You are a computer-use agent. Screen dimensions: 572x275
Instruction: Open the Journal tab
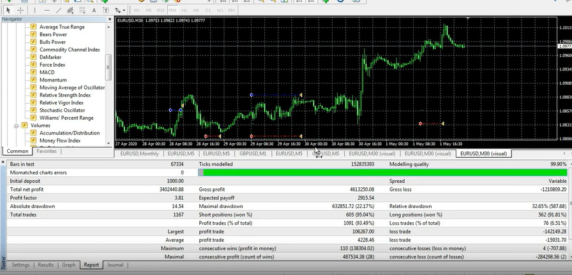click(x=115, y=265)
